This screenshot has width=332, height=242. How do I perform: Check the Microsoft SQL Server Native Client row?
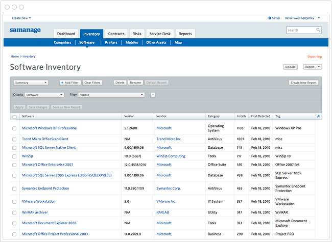pos(14,148)
